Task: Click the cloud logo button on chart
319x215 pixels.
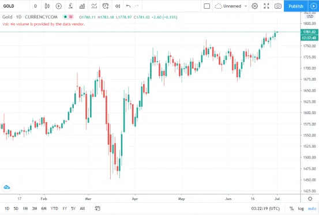Action: click(7, 187)
